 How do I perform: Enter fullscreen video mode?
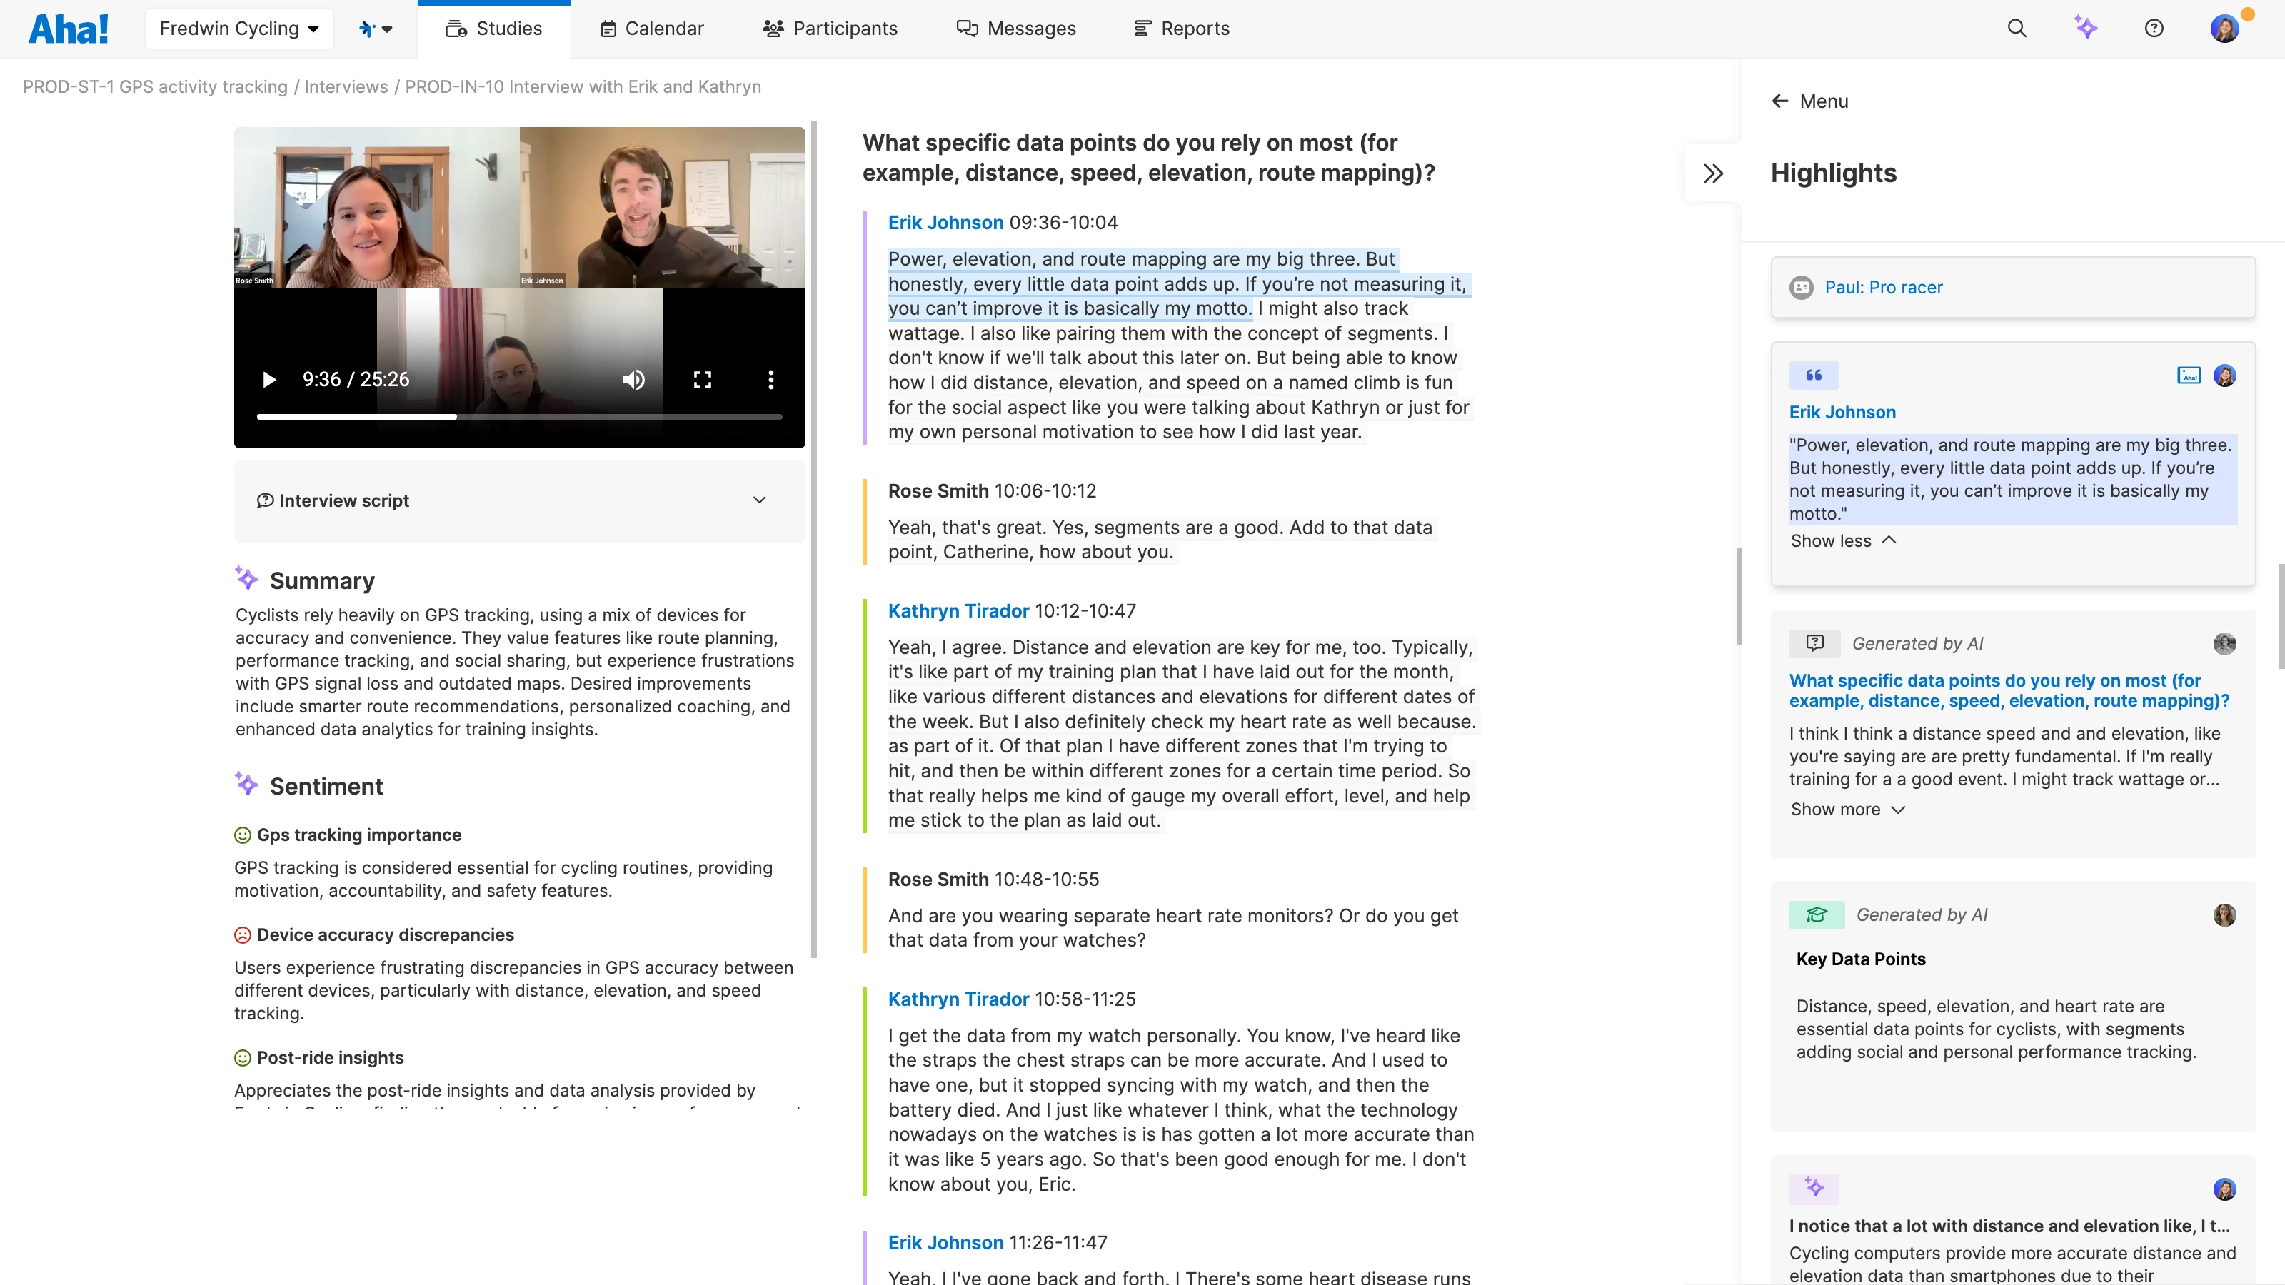(x=703, y=380)
